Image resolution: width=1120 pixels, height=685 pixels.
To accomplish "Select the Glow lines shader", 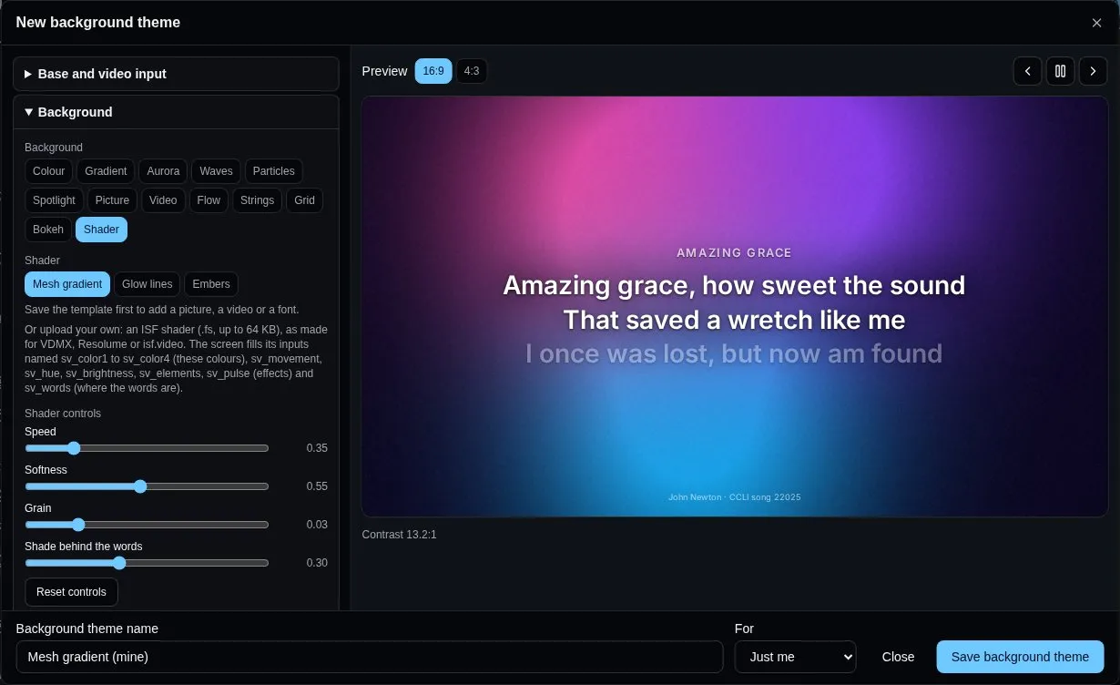I will pos(147,284).
